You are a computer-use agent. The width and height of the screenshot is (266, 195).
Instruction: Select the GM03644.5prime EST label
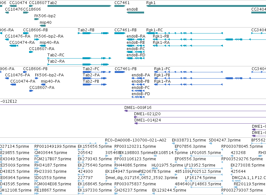(51, 152)
